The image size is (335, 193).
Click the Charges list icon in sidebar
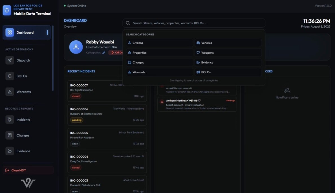[x=10, y=135]
